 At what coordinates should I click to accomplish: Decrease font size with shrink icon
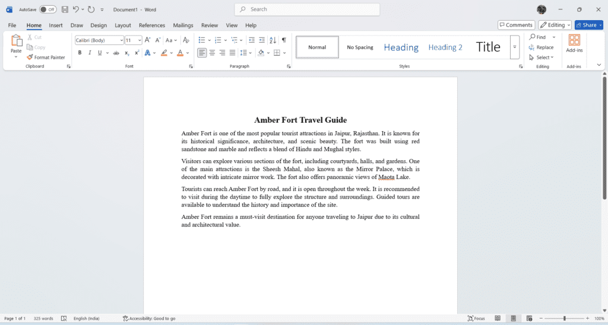click(x=157, y=40)
